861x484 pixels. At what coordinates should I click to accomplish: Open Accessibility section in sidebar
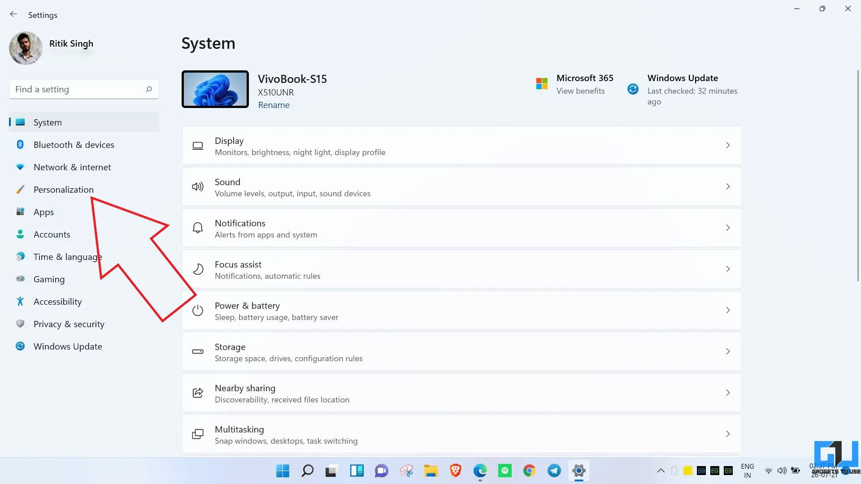[x=84, y=301]
